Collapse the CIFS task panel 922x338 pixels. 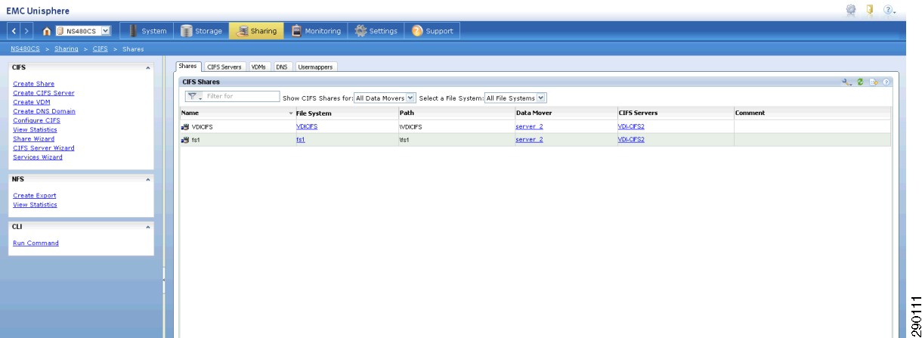point(147,67)
